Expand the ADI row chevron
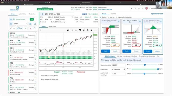This screenshot has width=172, height=96. (35, 45)
